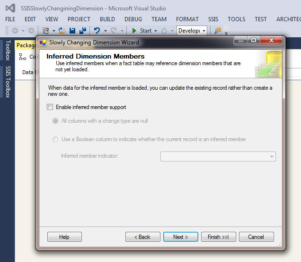Select Use a Boolean column radio option

[x=55, y=139]
